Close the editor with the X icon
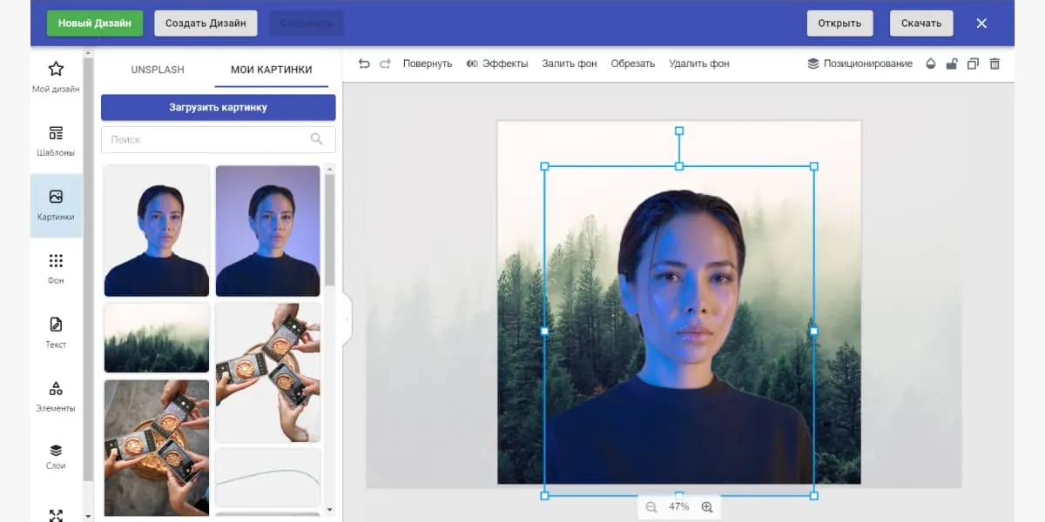This screenshot has height=522, width=1045. [981, 23]
